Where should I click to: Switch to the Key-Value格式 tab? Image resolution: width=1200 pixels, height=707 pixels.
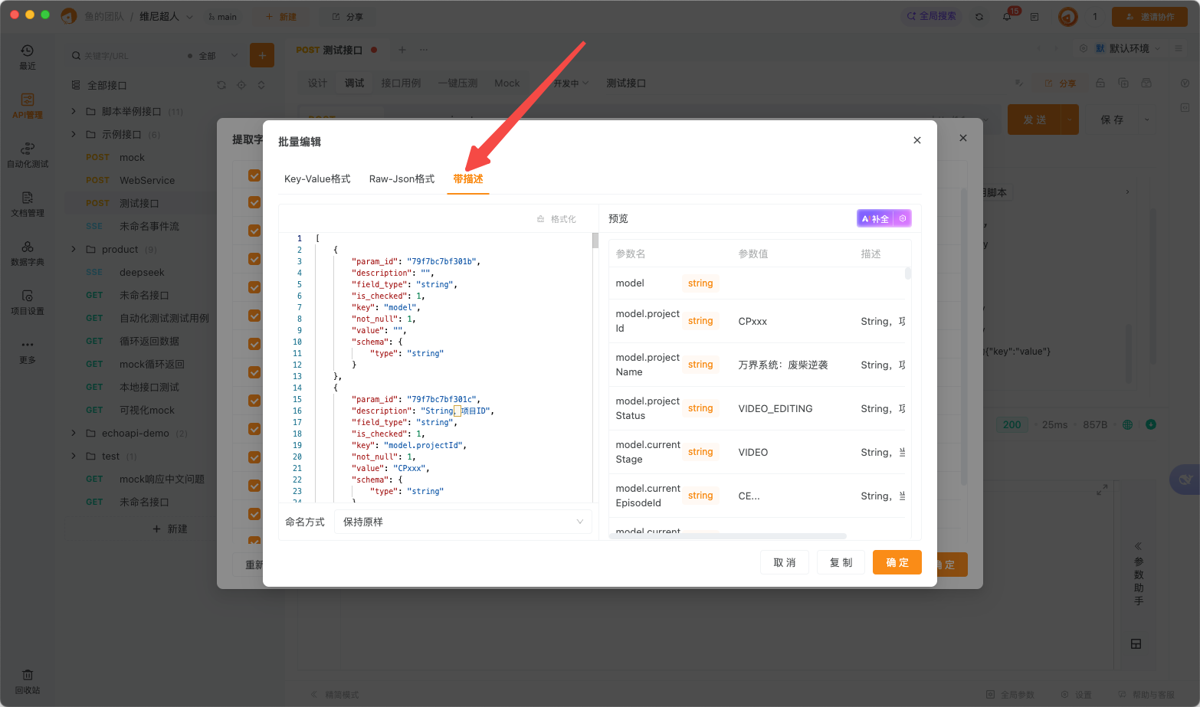pyautogui.click(x=317, y=178)
